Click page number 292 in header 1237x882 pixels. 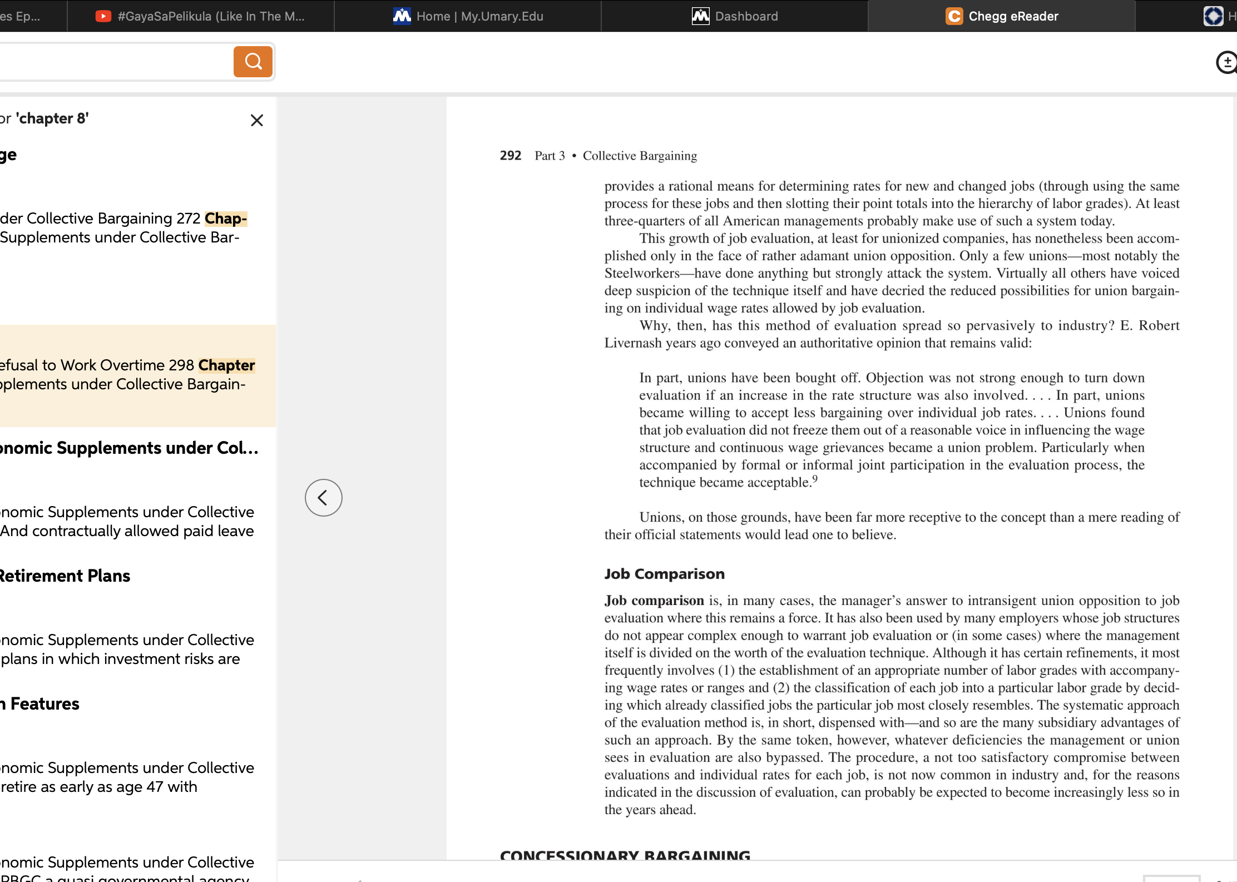tap(510, 156)
